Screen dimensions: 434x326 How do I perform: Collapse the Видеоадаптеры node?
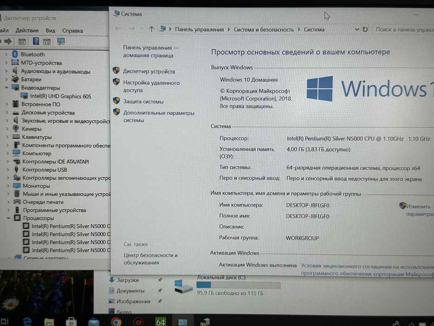tap(7, 88)
